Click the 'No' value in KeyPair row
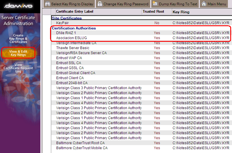 click(157, 23)
